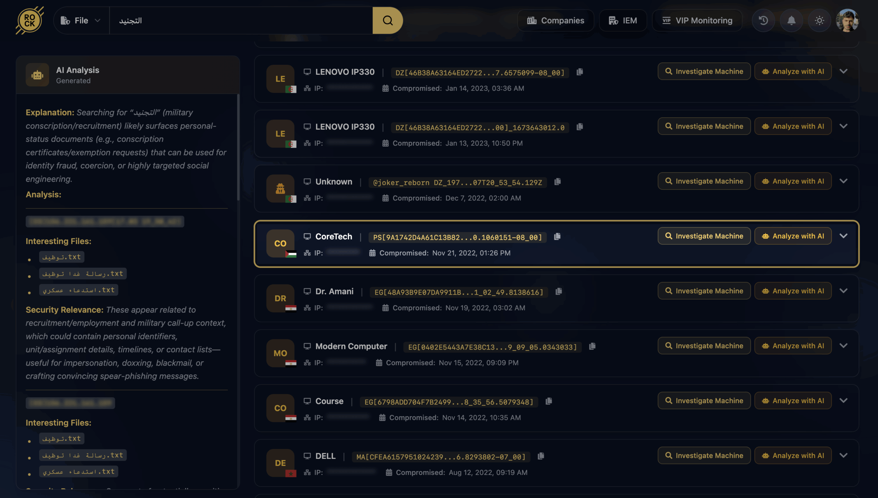Analyze with AI for Modern Computer

click(x=793, y=345)
